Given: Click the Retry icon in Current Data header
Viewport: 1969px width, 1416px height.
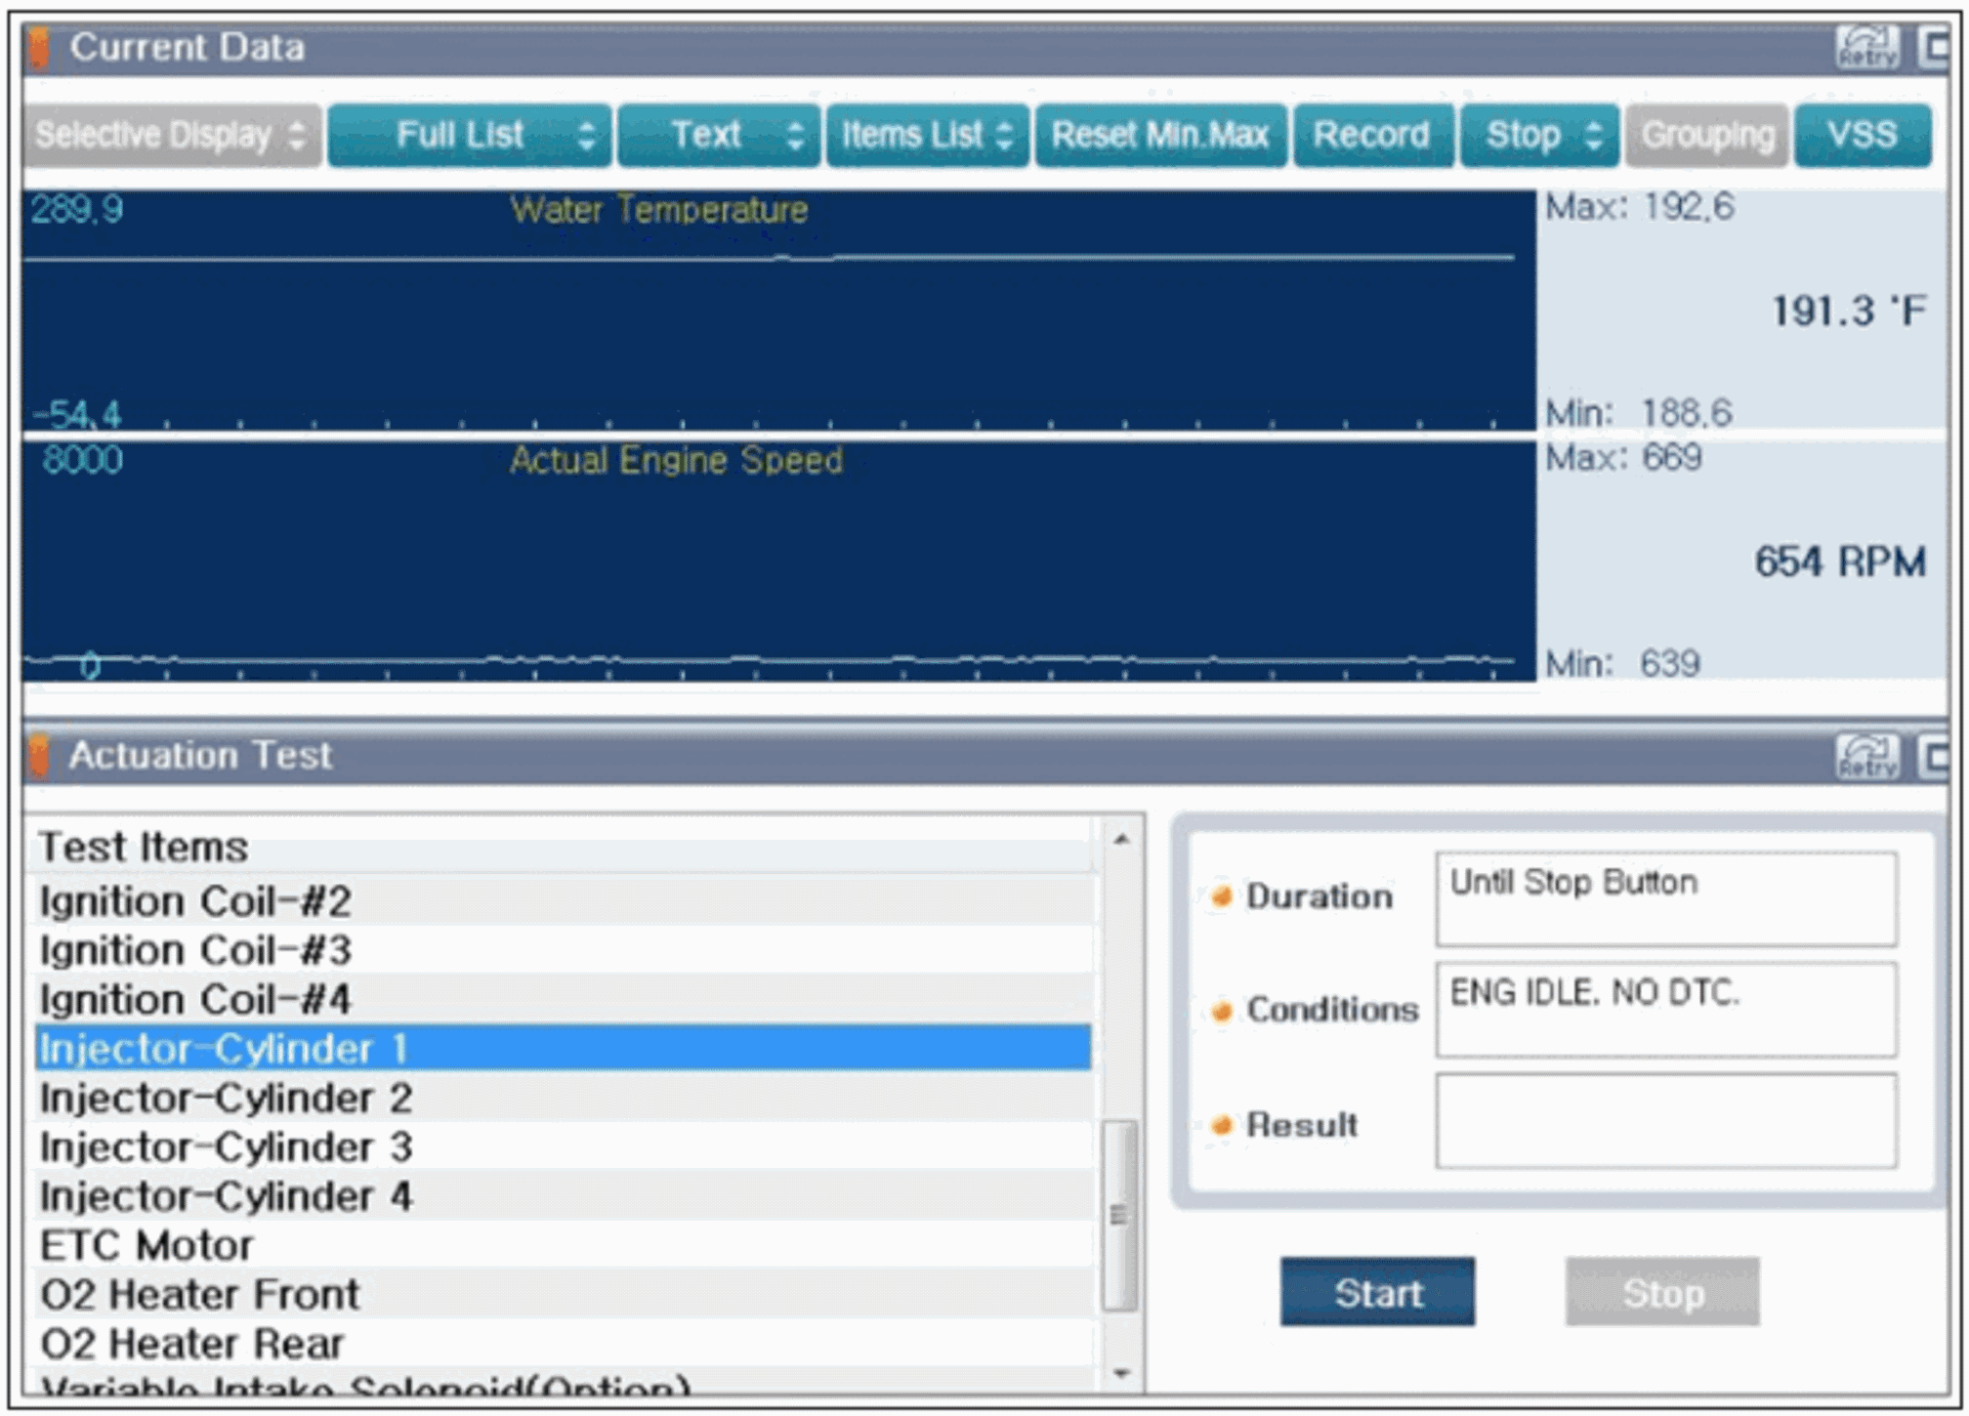Looking at the screenshot, I should 1866,47.
